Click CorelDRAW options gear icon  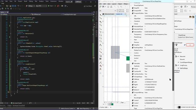pos(182,7)
